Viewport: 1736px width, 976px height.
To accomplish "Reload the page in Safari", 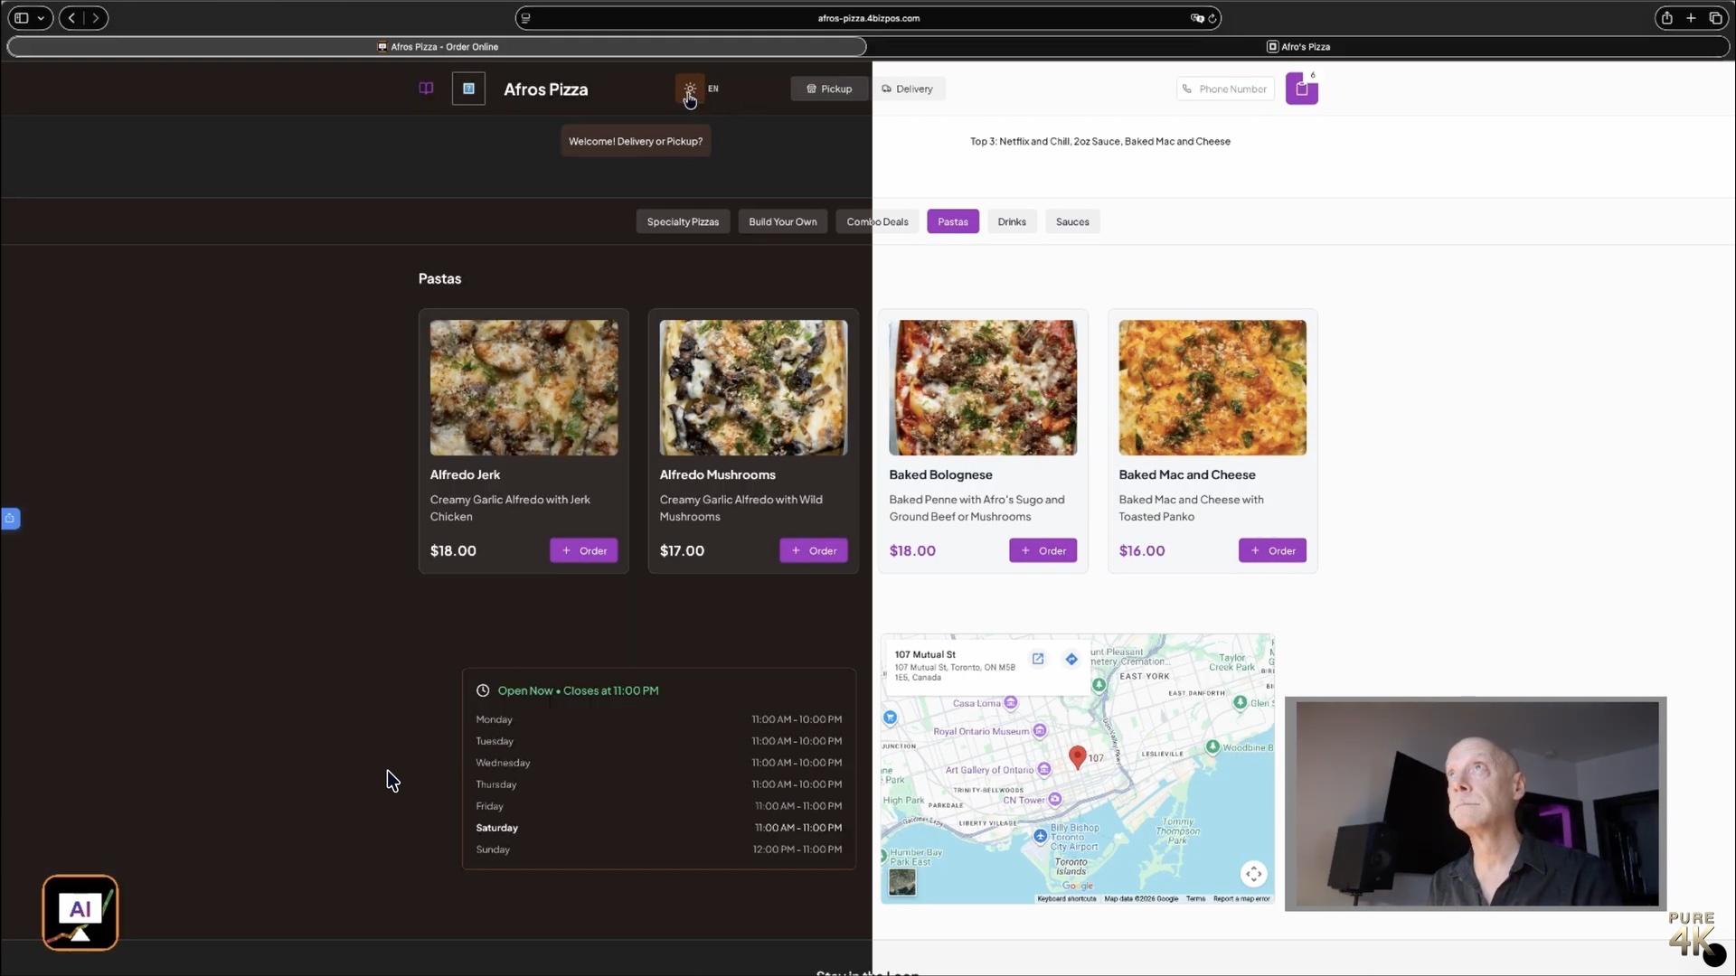I will click(1212, 18).
